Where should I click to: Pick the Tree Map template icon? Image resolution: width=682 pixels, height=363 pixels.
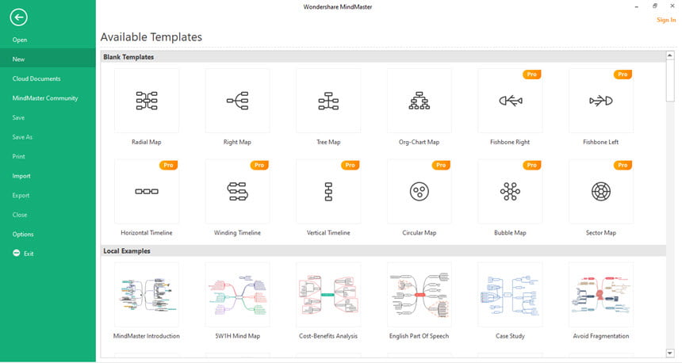coord(328,101)
